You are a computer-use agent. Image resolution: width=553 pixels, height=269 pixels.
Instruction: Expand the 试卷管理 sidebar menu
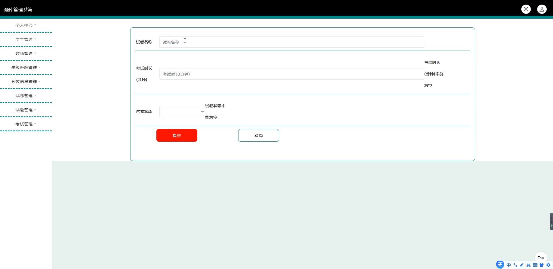(26, 96)
